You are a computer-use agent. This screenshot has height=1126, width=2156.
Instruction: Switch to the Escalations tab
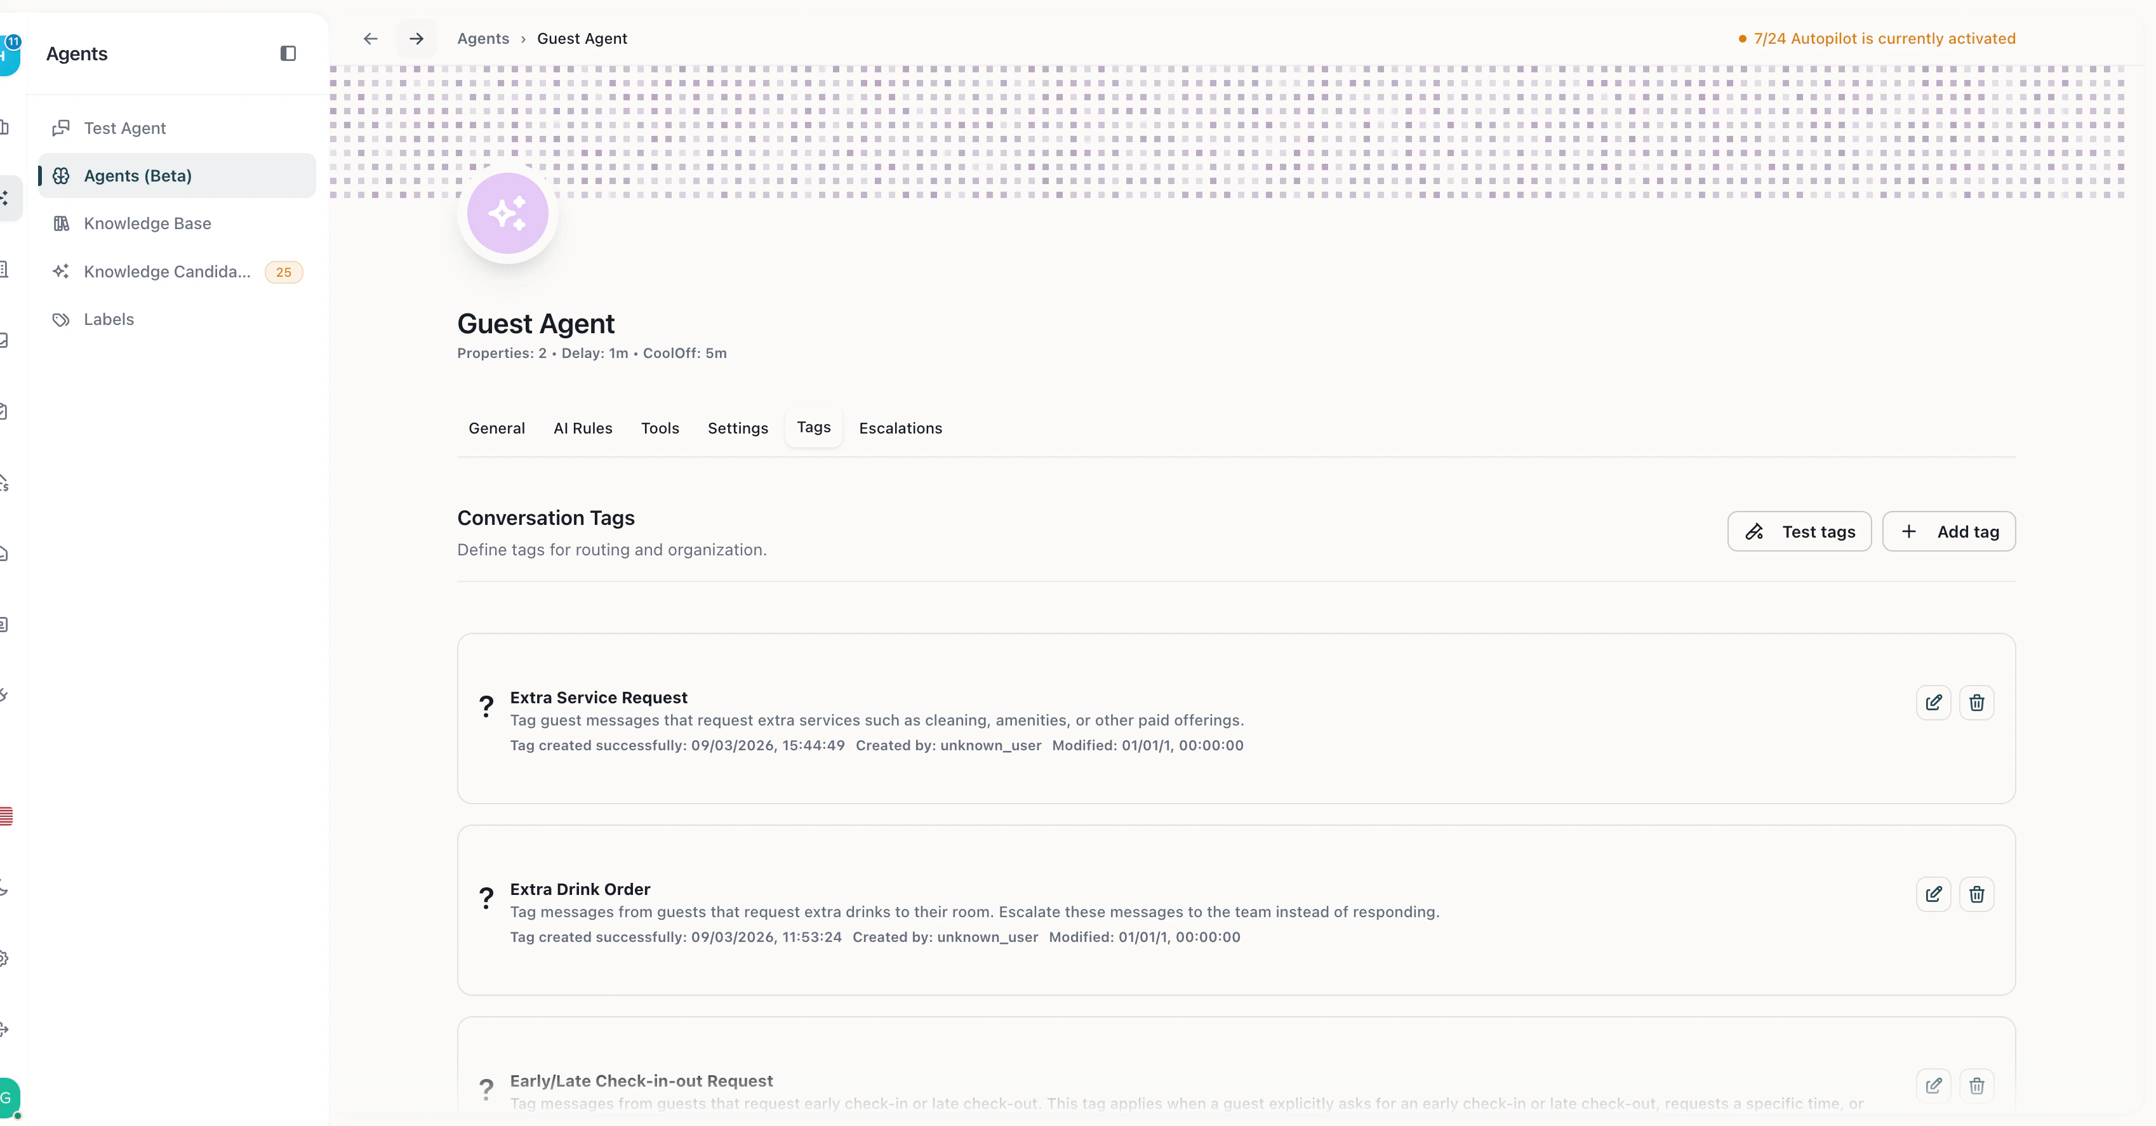coord(900,428)
